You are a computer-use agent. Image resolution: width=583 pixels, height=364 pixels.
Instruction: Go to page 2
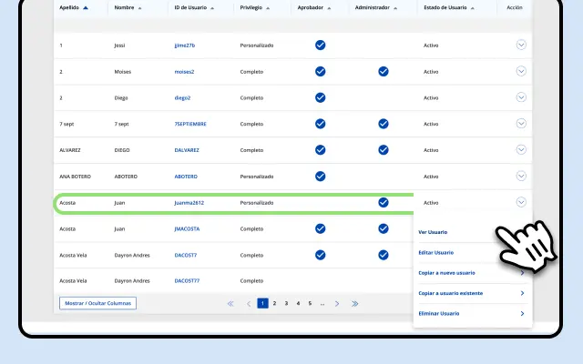(274, 303)
